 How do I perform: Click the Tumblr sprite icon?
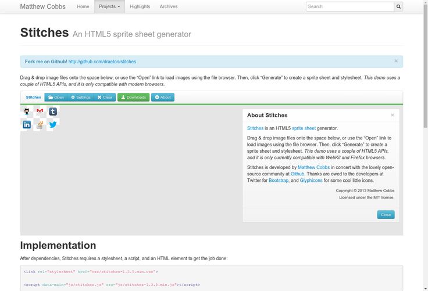click(53, 112)
